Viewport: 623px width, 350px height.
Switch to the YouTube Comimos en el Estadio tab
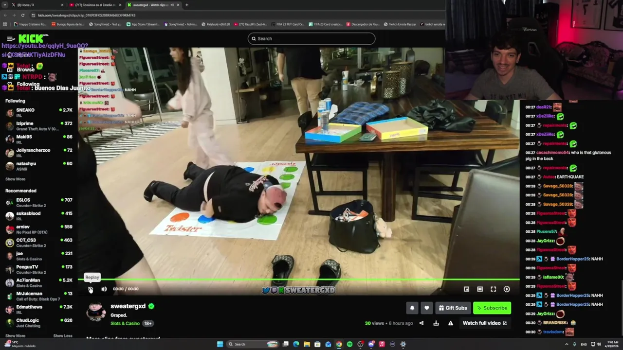tap(95, 5)
